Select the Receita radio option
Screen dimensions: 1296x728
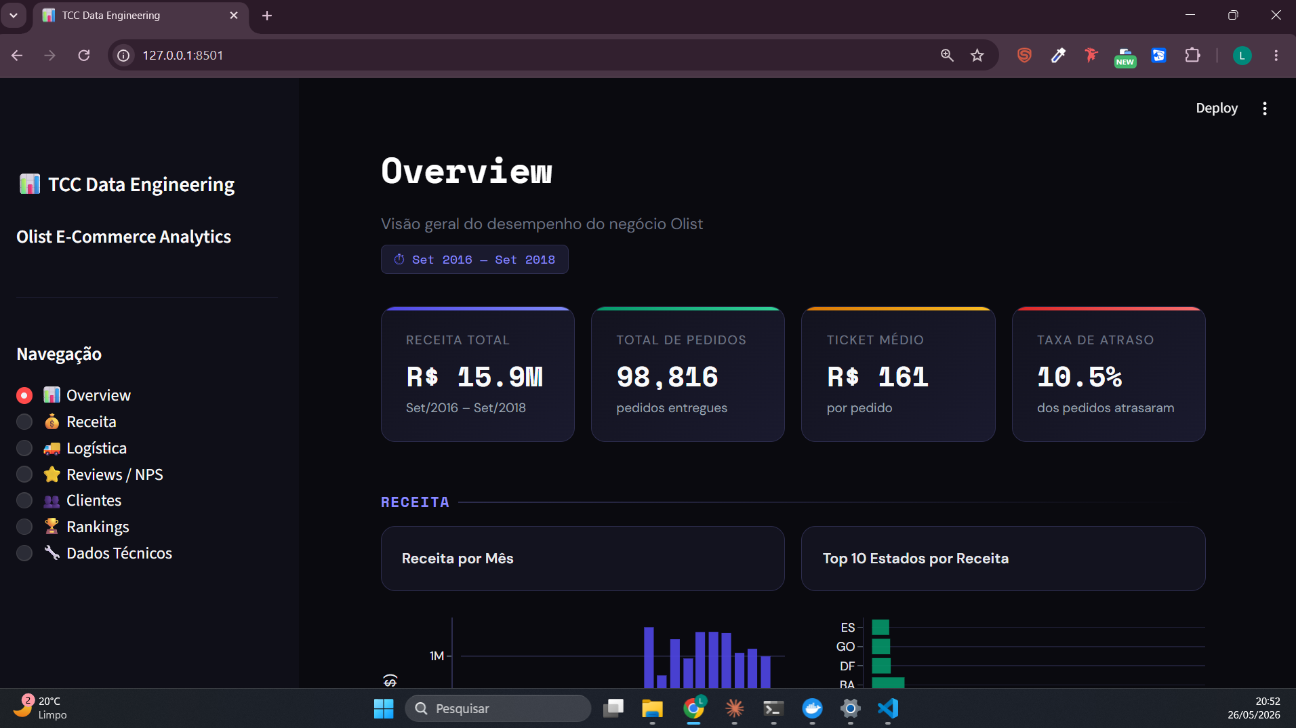click(x=24, y=422)
